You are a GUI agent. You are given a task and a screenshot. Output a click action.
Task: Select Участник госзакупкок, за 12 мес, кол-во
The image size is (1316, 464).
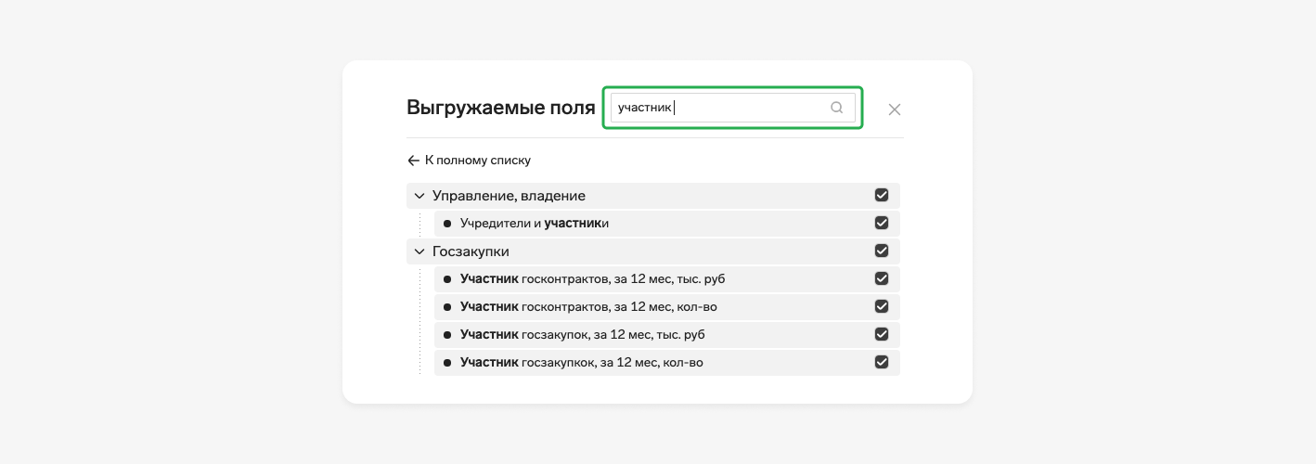click(667, 363)
